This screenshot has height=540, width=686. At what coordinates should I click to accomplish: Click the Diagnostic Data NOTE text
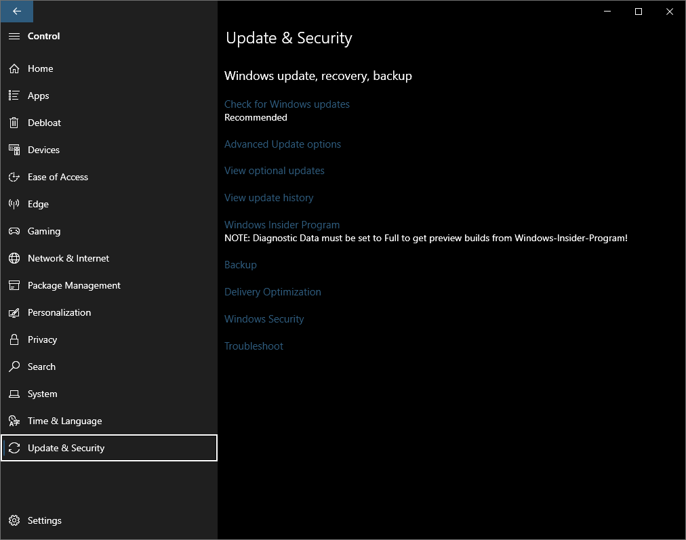pyautogui.click(x=426, y=238)
